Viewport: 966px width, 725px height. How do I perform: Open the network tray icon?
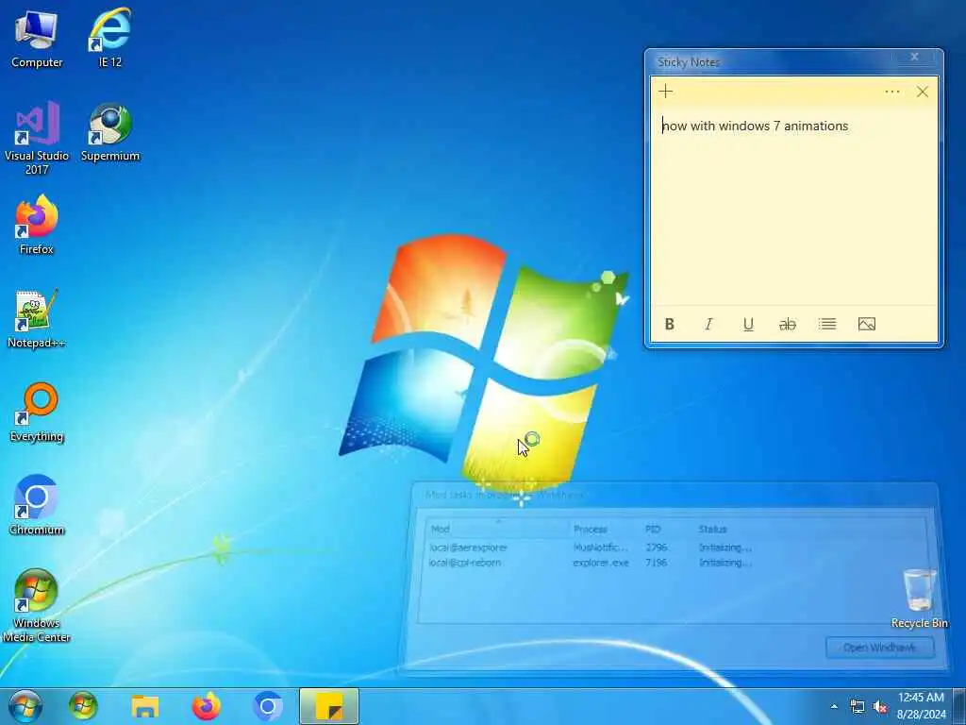[857, 706]
